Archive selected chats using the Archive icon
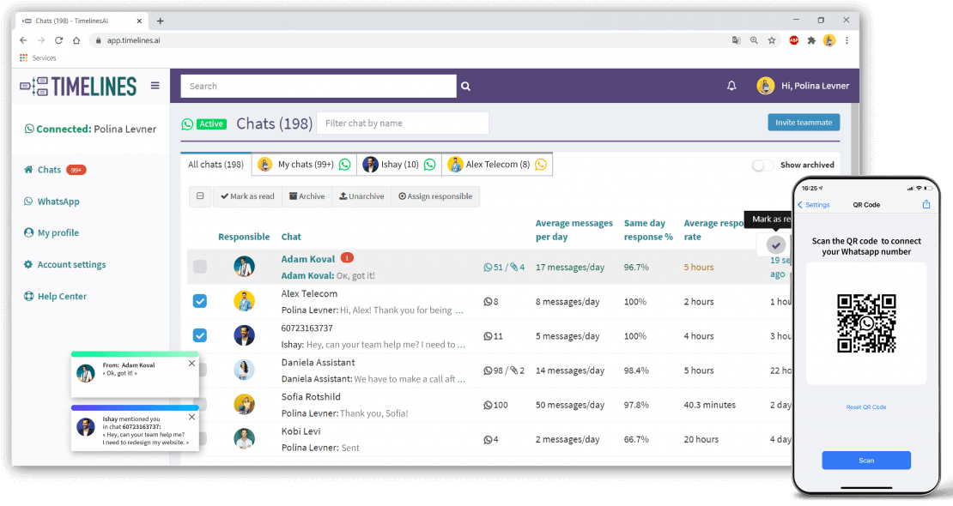The width and height of the screenshot is (953, 506). 306,196
